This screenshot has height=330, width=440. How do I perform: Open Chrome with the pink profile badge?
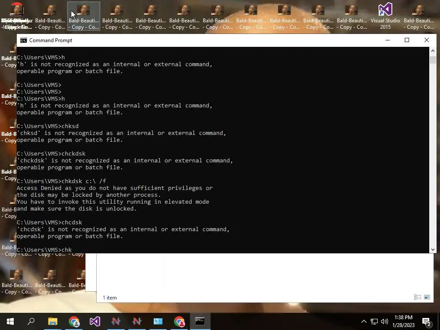tap(179, 321)
